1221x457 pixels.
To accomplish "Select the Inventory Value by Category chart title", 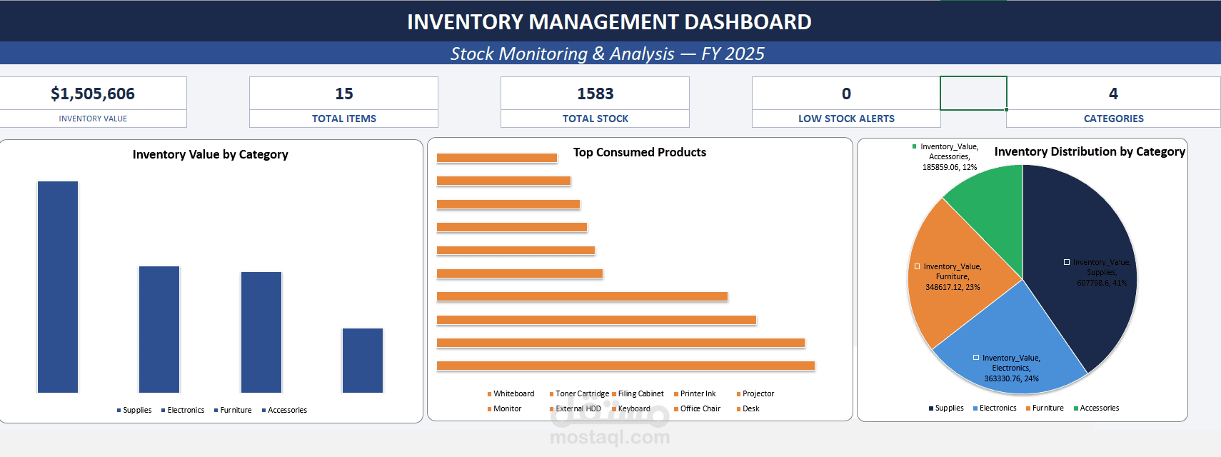I will point(211,154).
